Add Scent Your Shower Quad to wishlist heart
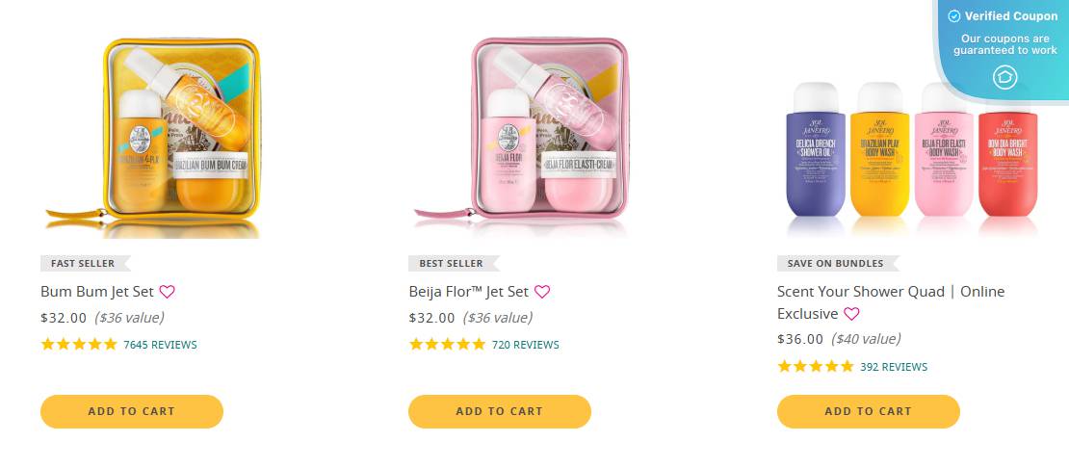Image resolution: width=1069 pixels, height=468 pixels. pyautogui.click(x=851, y=314)
